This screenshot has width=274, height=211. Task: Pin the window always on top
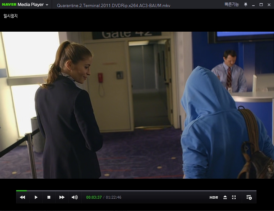[246, 5]
